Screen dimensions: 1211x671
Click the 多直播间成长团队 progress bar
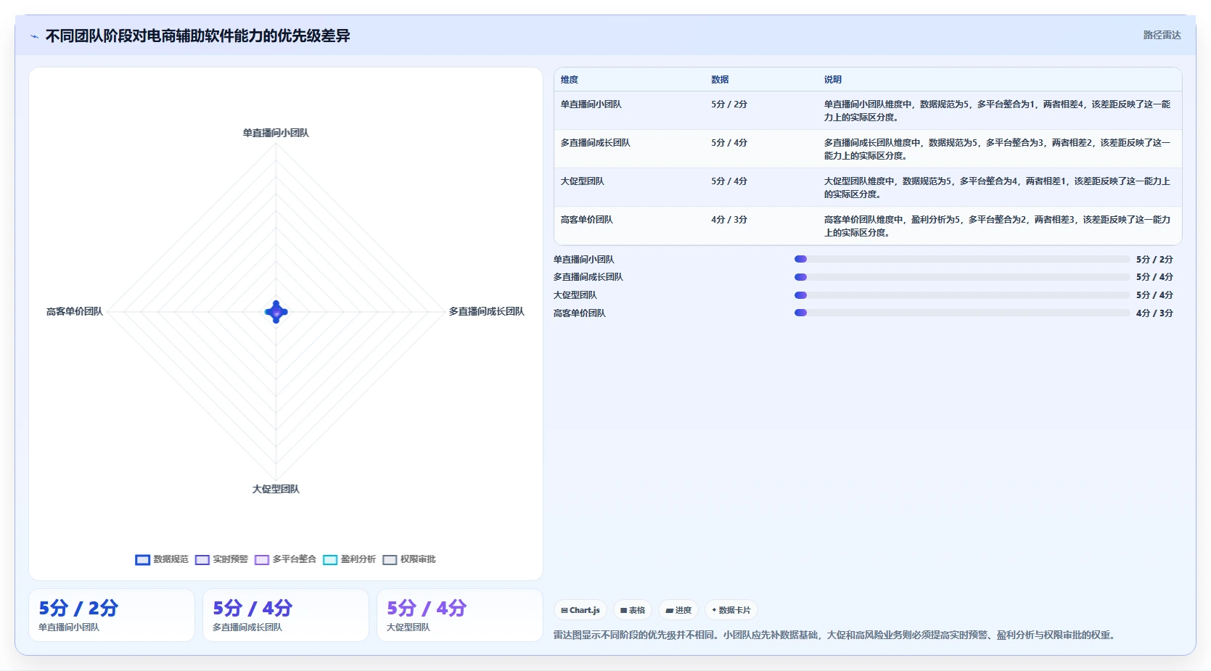pos(961,277)
